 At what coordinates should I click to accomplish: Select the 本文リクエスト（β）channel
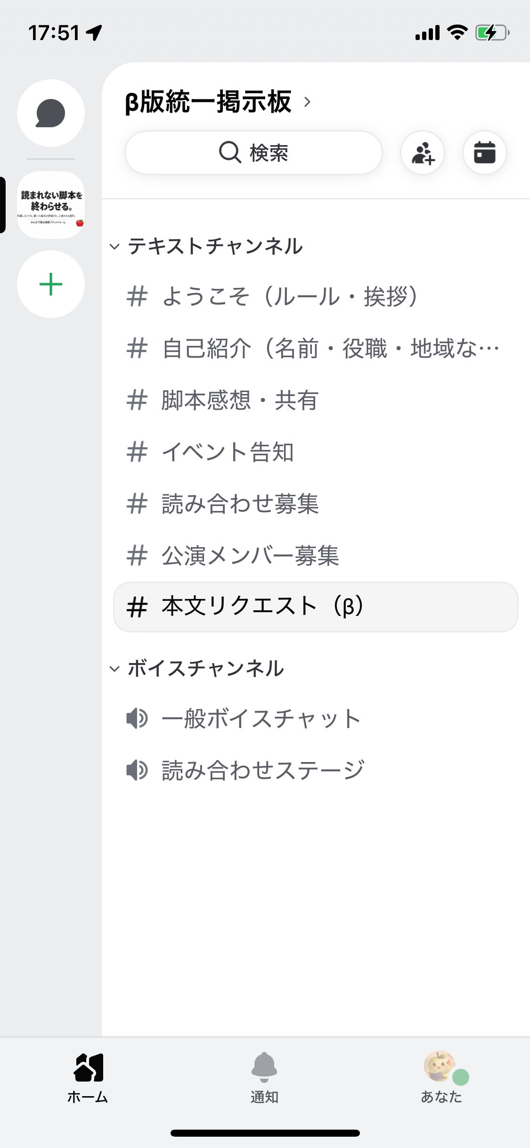tap(316, 607)
